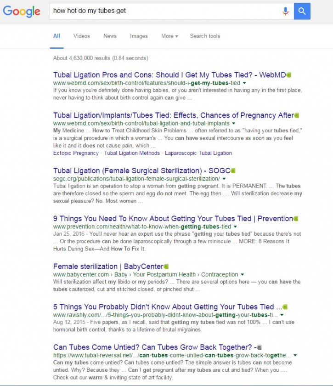The height and width of the screenshot is (386, 333).
Task: Click gray badge after Can Tubes Come Untied title
Action: (x=259, y=347)
